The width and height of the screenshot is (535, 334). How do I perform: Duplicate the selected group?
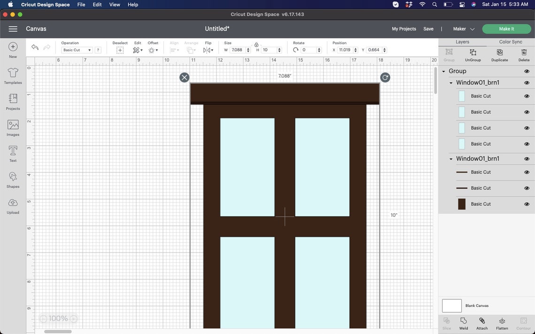click(x=499, y=55)
